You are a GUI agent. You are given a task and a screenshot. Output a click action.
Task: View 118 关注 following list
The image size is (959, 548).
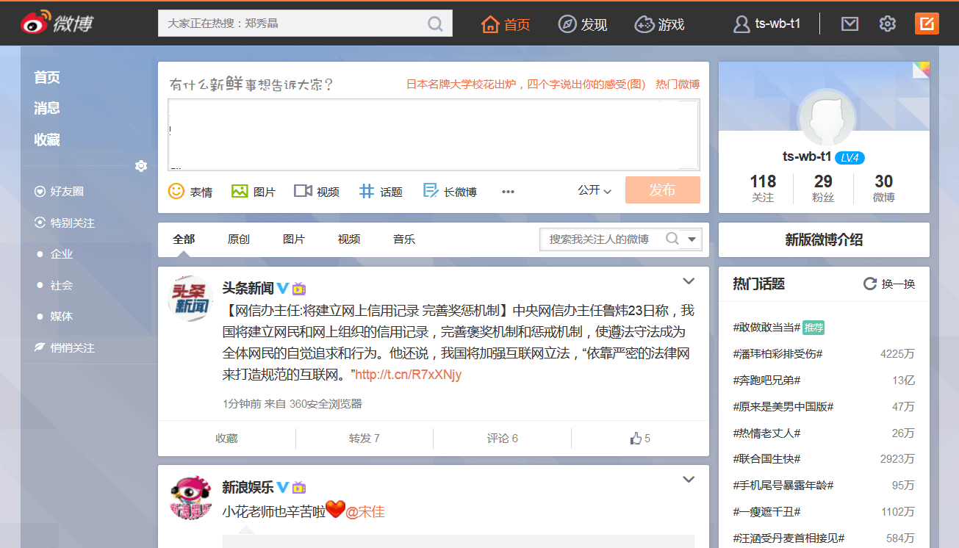pos(763,187)
